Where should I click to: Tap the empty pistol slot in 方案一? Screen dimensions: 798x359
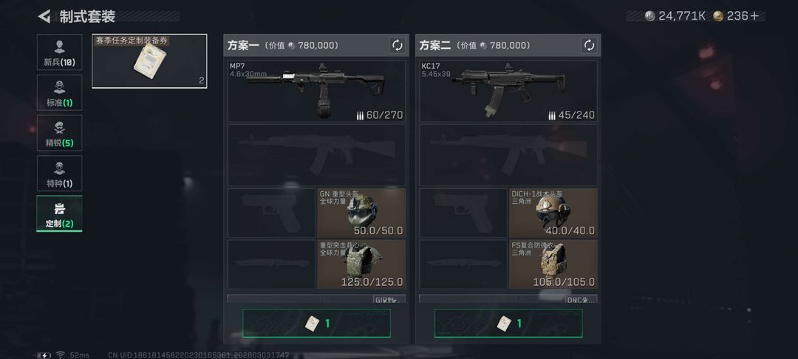point(271,213)
